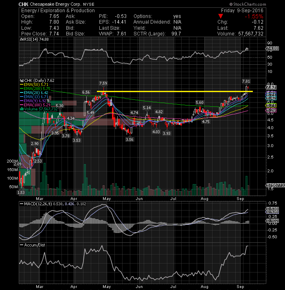Click the 7.62 current price tag on axis
Viewport: 285px width, 290px height.
coord(271,87)
